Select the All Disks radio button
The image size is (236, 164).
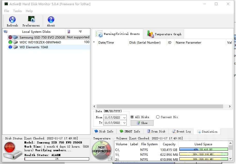(x=132, y=117)
